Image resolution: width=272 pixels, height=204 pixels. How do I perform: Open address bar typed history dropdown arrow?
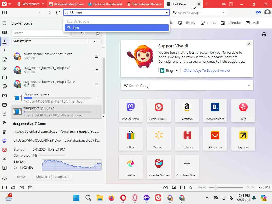tap(167, 12)
